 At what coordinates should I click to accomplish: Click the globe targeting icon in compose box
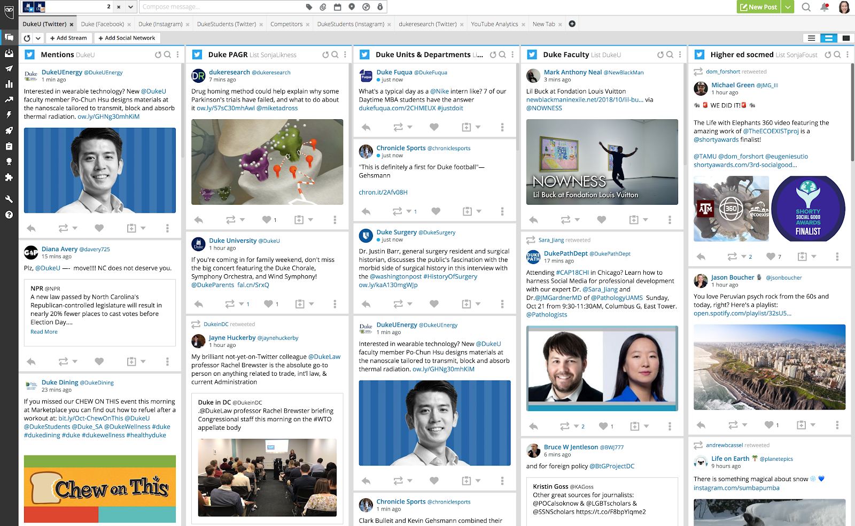(366, 7)
